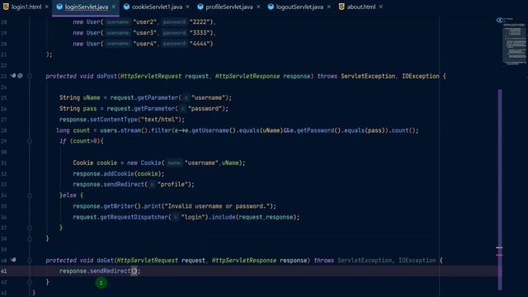Click the "user4" string literal
Screen dimensions: 528x297
tap(145, 44)
